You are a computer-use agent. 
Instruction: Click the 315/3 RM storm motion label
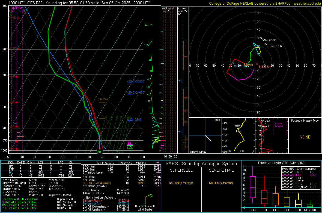click(265, 67)
